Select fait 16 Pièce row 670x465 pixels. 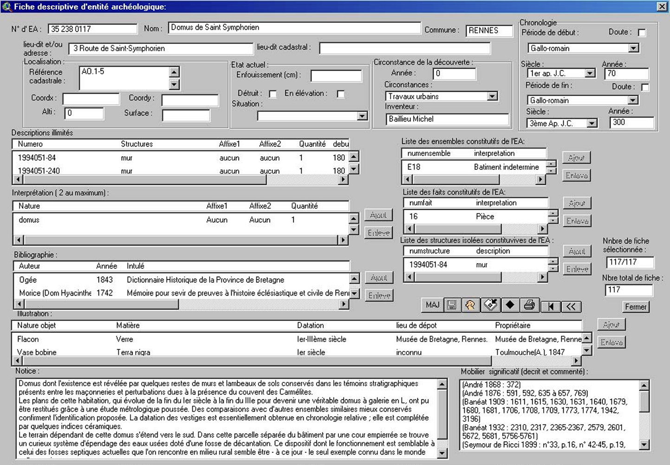tap(476, 216)
